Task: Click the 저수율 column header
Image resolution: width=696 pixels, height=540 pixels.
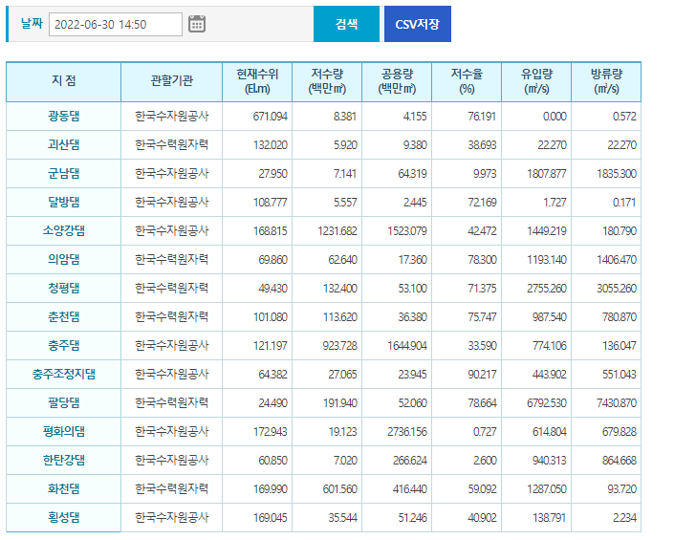Action: click(x=467, y=82)
